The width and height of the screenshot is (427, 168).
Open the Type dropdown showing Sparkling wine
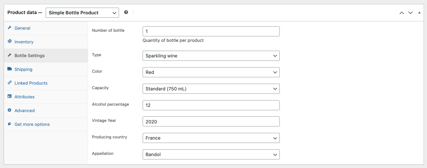click(x=211, y=56)
